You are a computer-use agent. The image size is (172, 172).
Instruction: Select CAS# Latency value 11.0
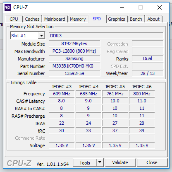[142, 101]
